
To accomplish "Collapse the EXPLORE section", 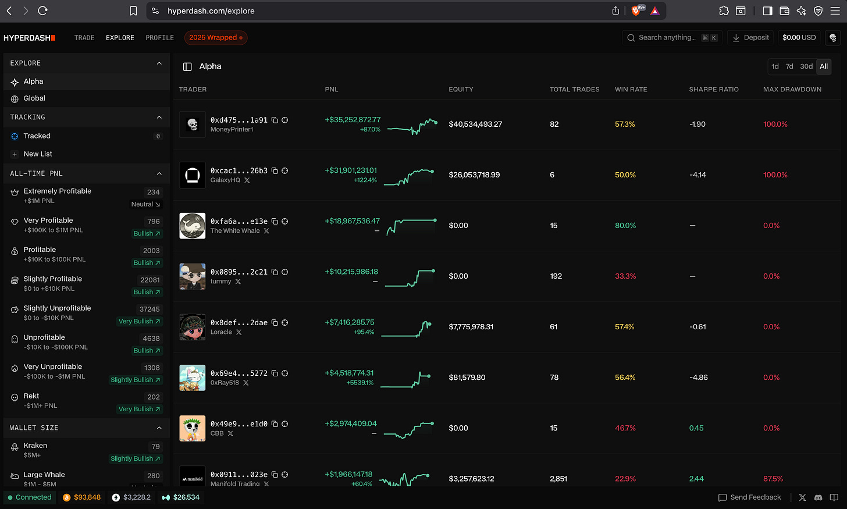I will [x=159, y=63].
